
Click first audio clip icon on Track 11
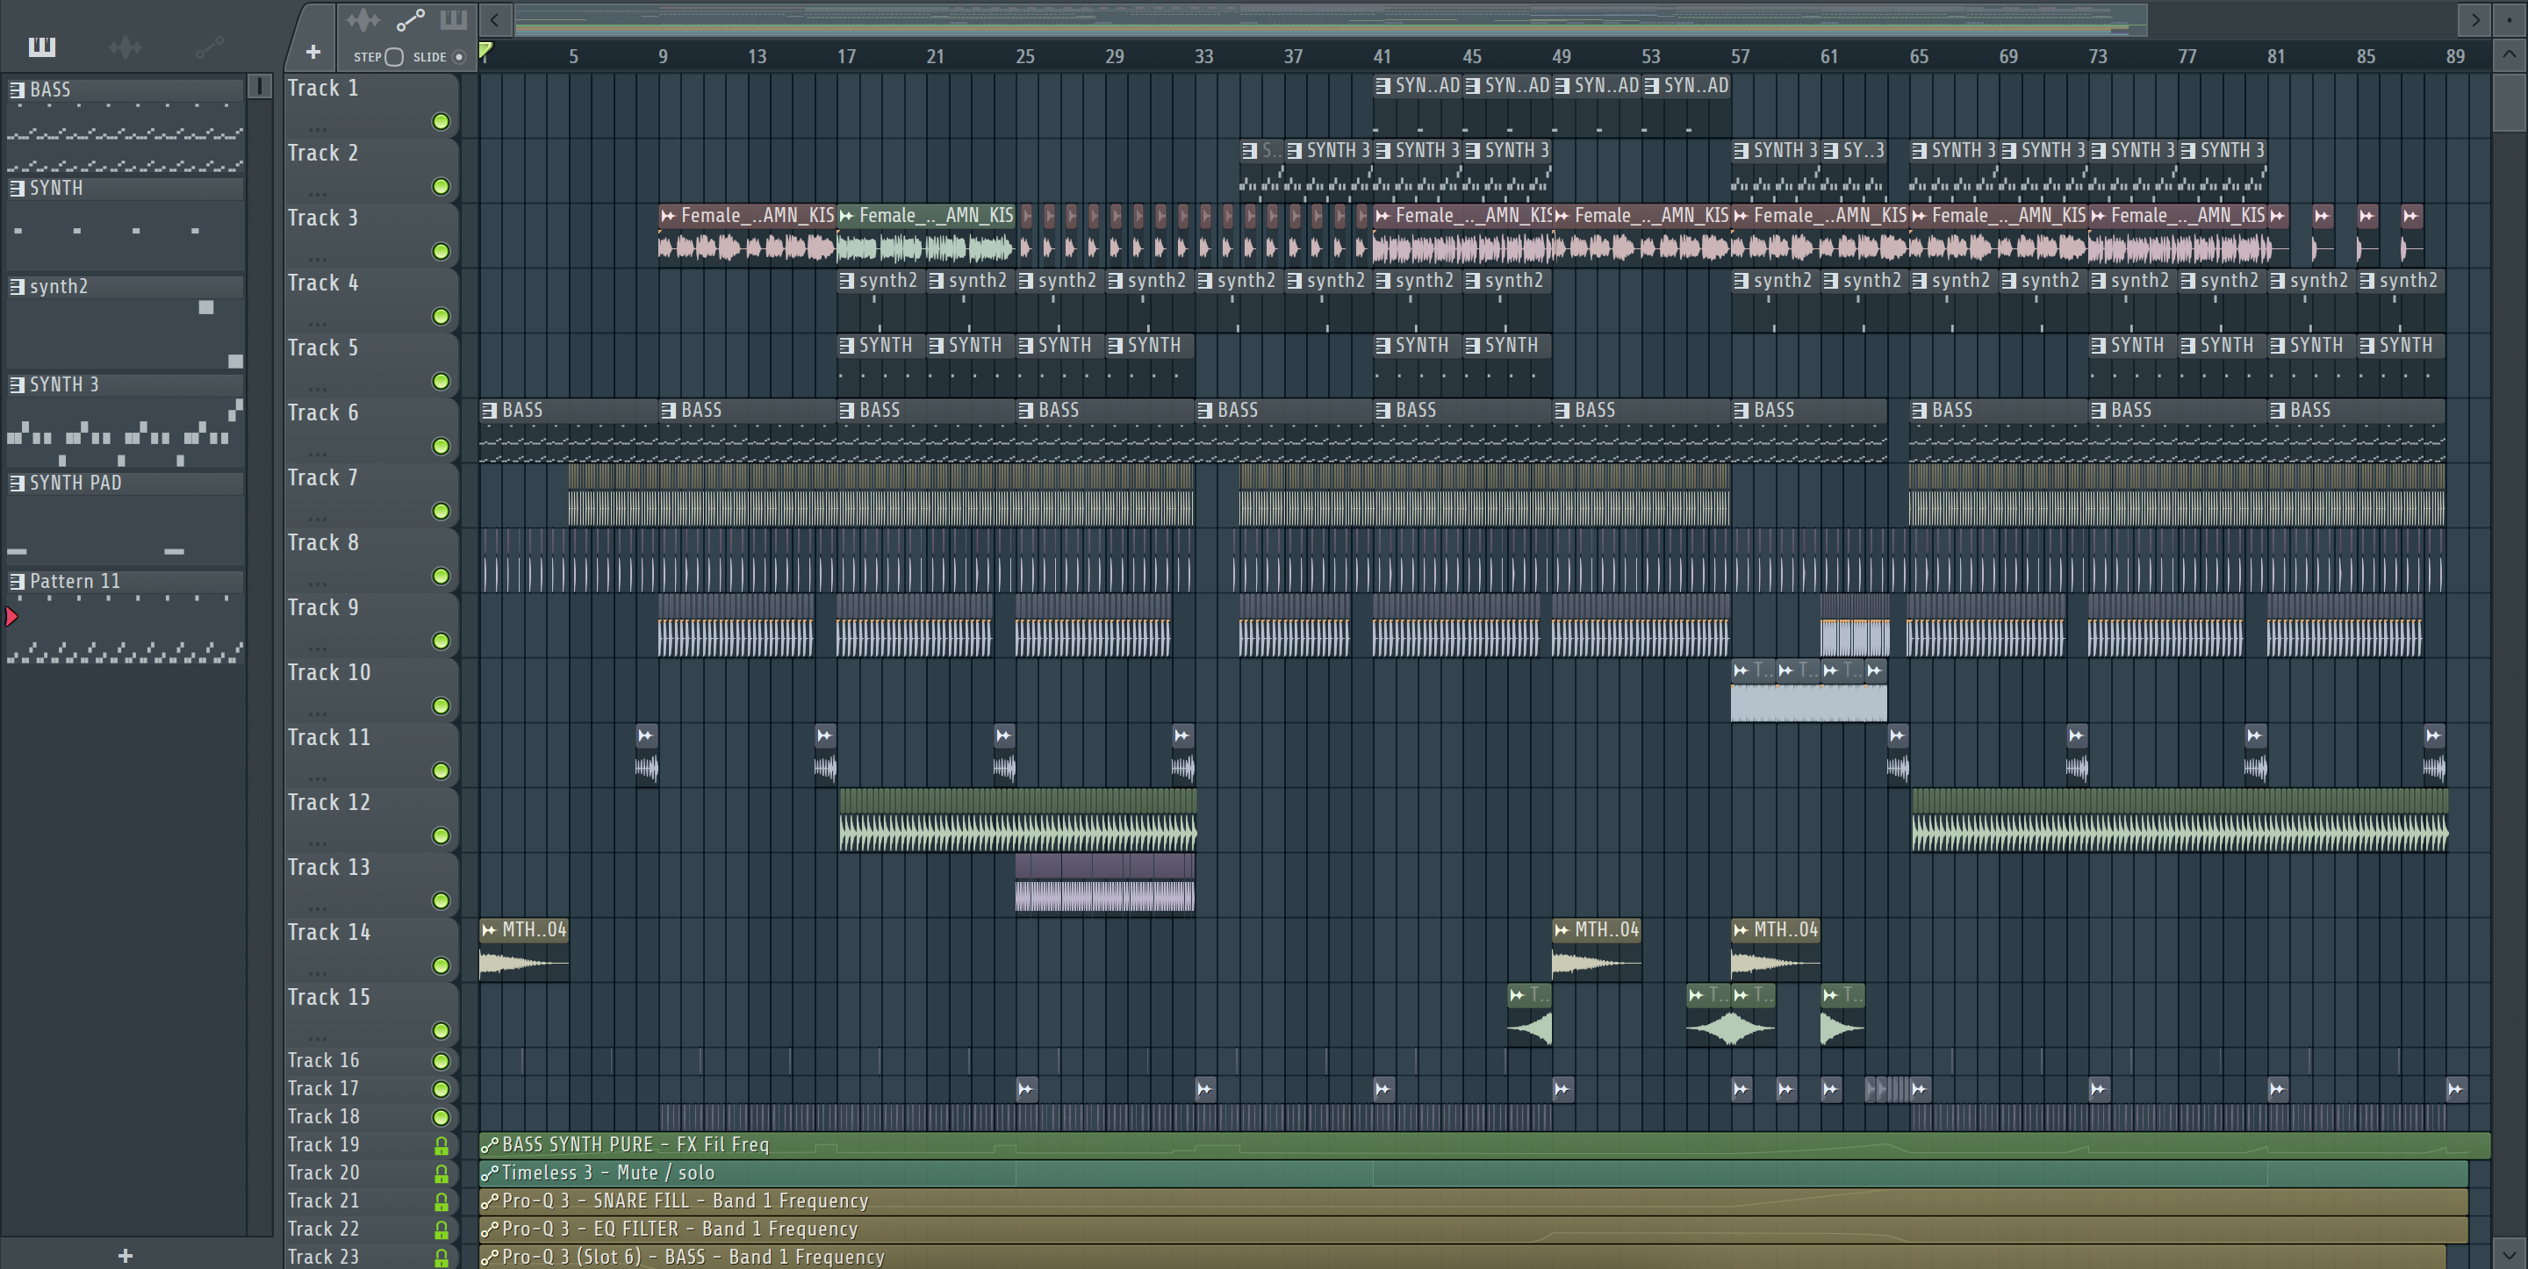point(646,735)
